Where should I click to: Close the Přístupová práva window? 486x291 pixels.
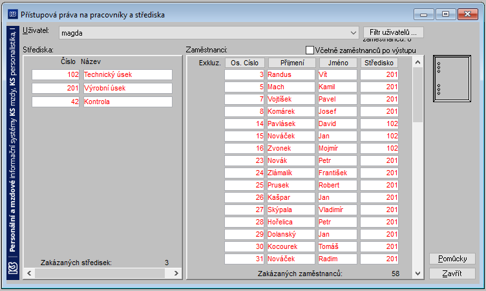coord(468,14)
